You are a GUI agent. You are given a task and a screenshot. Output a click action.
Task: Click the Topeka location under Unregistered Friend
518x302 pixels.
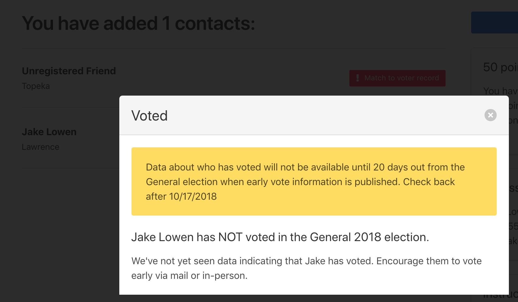36,86
